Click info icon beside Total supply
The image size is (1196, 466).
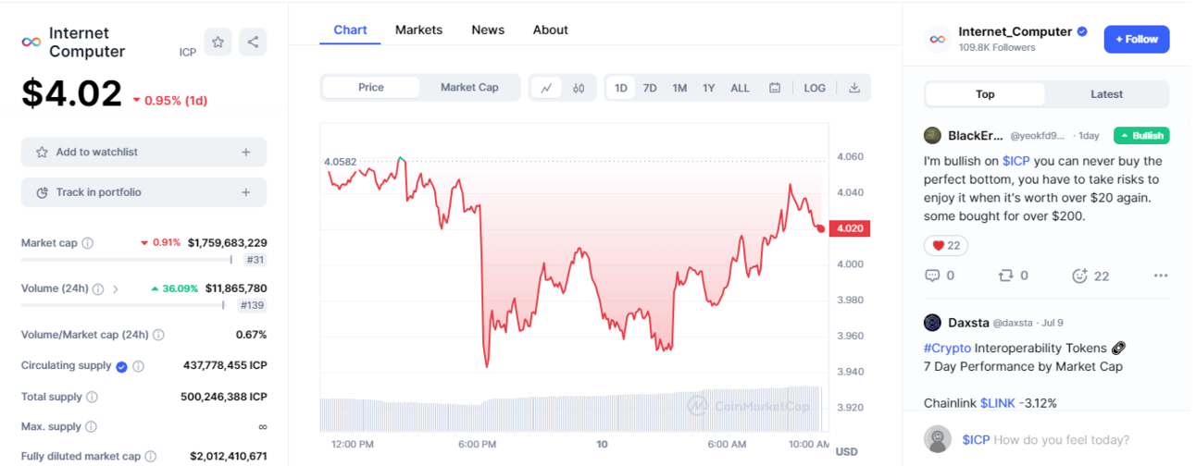click(92, 397)
